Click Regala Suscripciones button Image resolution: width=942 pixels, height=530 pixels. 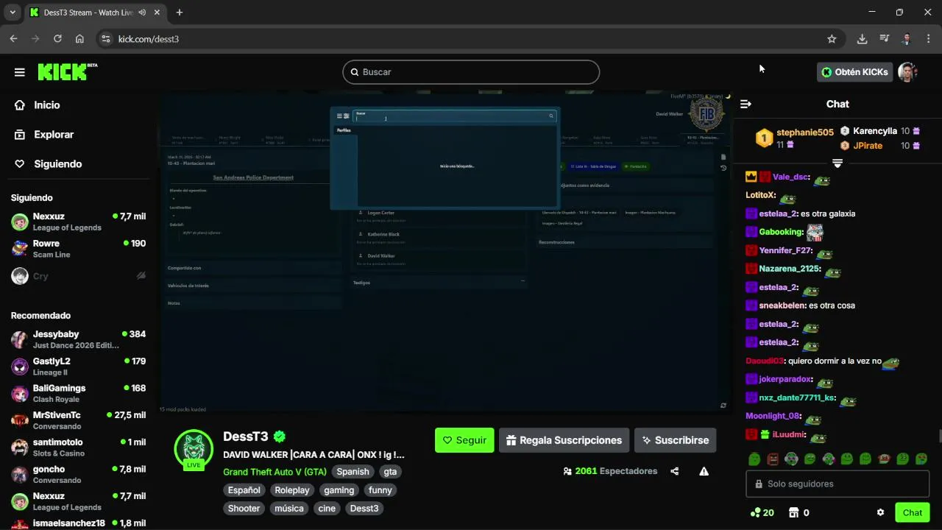tap(564, 440)
